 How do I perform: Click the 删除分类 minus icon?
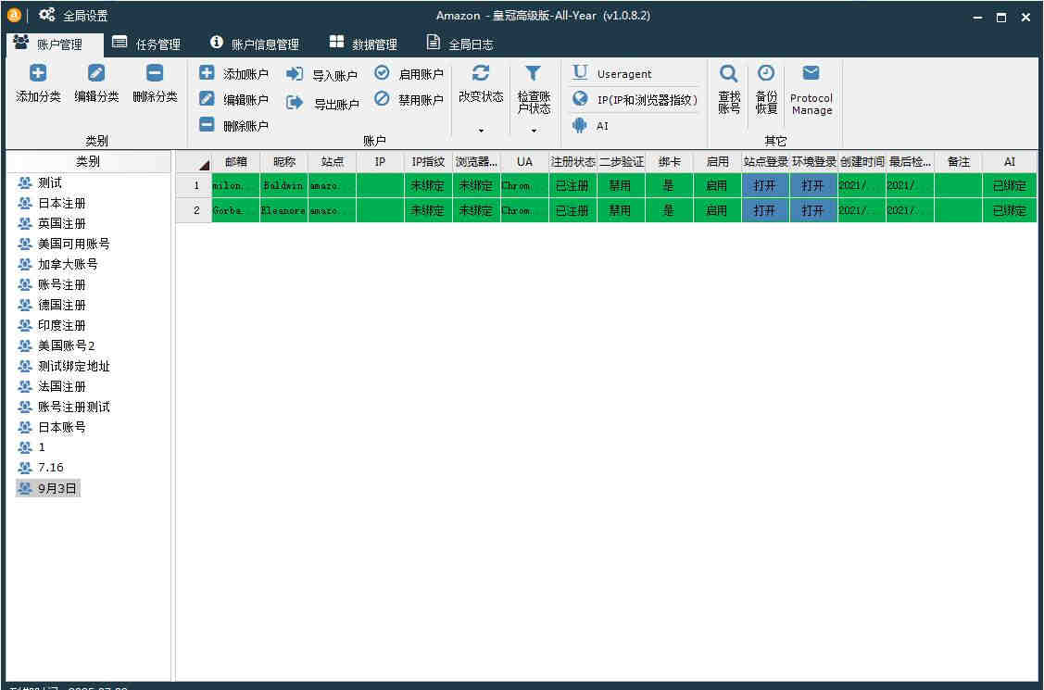tap(155, 73)
